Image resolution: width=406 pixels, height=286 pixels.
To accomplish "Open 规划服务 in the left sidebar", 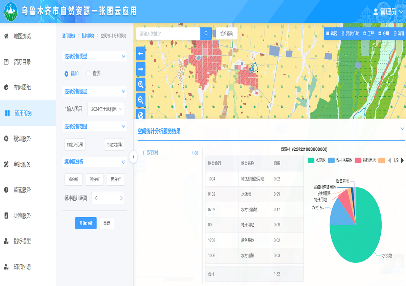I will coord(28,139).
